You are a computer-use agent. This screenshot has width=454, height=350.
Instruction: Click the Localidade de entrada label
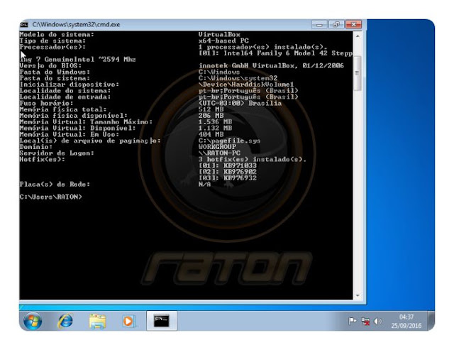pyautogui.click(x=65, y=97)
